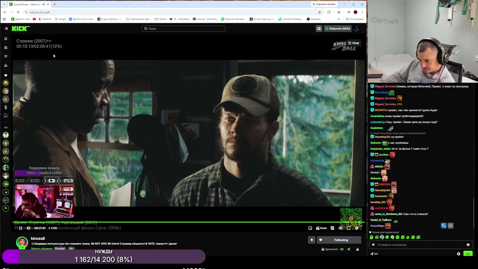The height and width of the screenshot is (269, 478).
Task: Open the Kick sidebar hamburger menu
Action: 6,28
